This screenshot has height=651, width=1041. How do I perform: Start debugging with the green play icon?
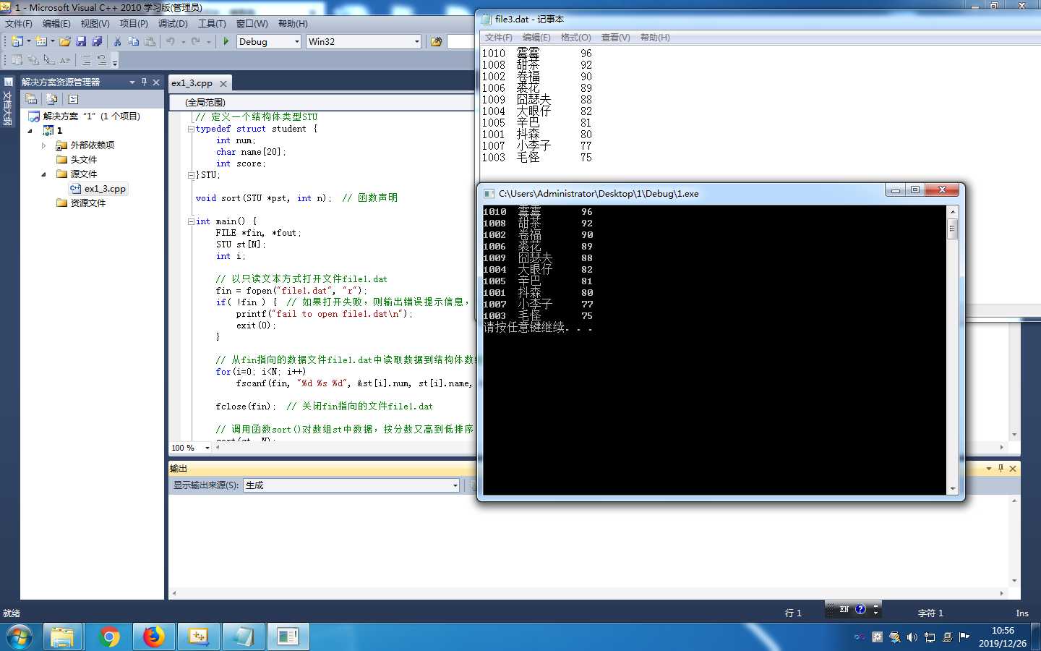coord(226,42)
